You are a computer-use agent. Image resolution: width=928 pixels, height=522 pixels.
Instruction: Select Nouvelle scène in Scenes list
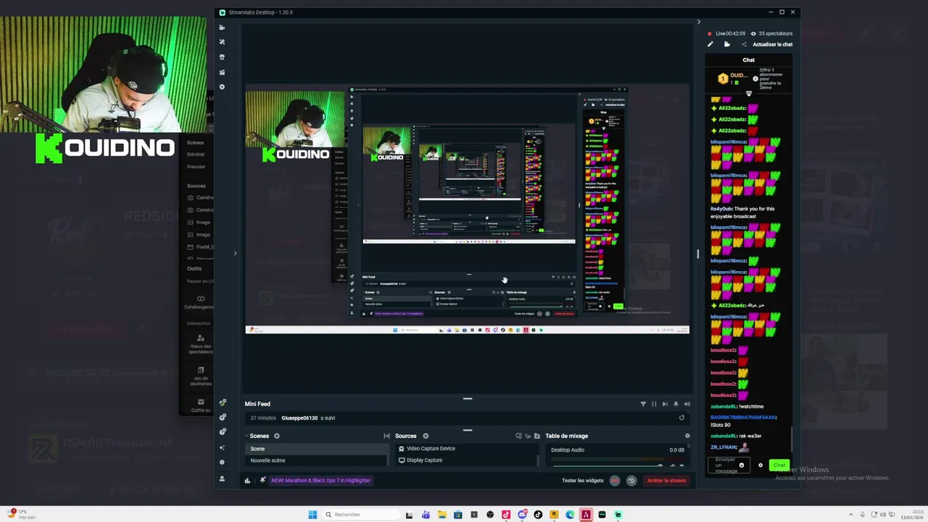pyautogui.click(x=318, y=460)
